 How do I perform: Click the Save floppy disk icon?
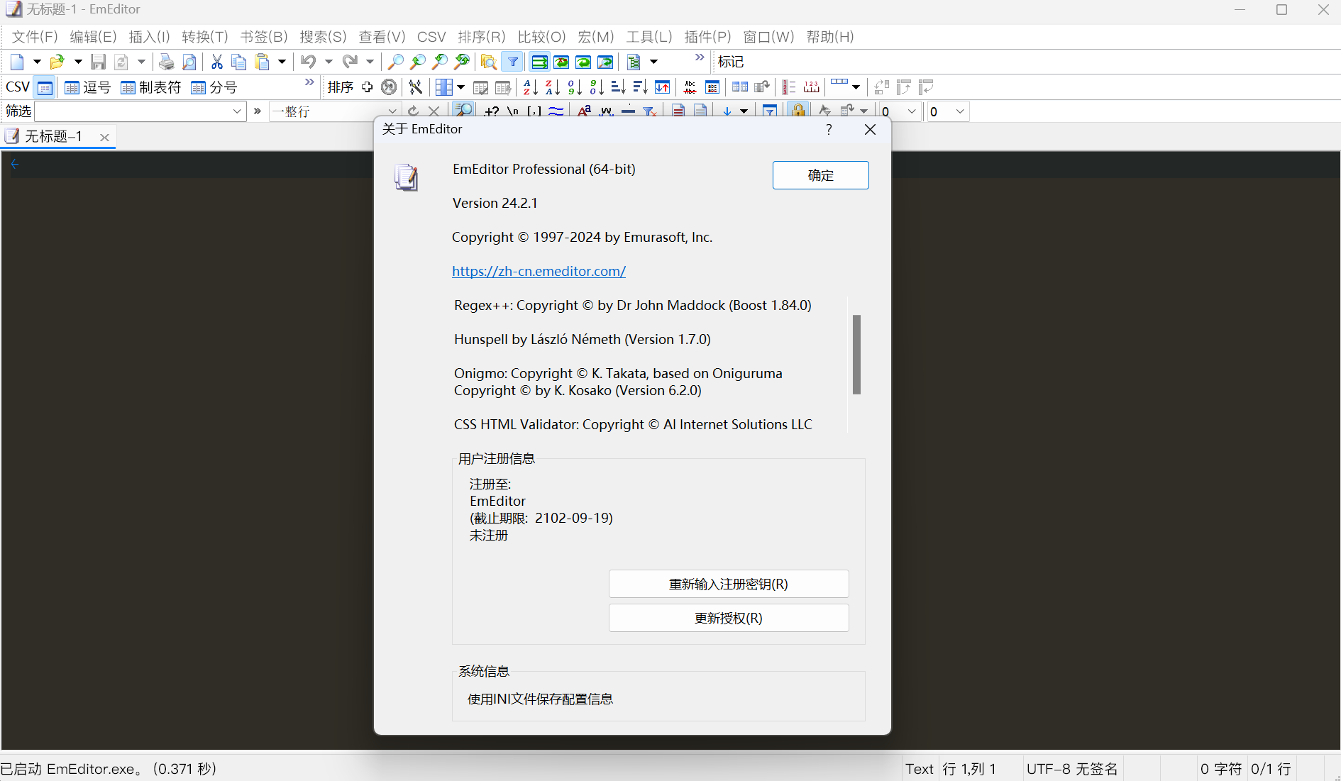(x=99, y=62)
